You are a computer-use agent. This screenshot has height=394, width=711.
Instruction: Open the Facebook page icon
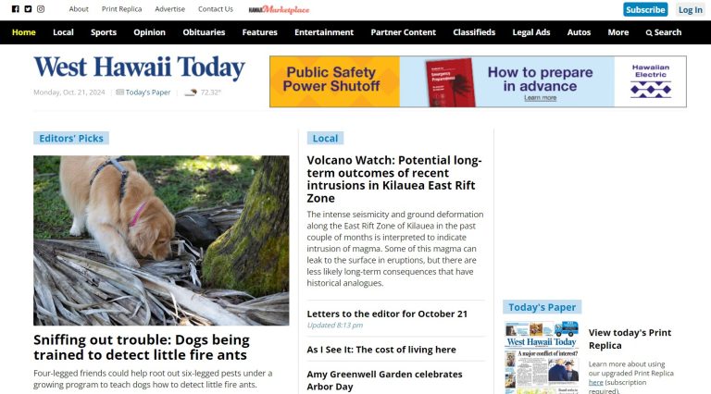point(16,9)
